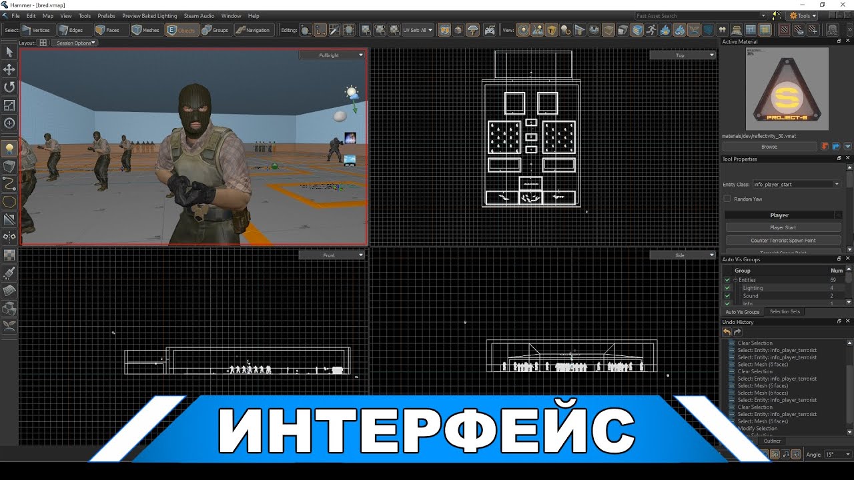Open the Side viewport dropdown
Viewport: 854px width, 480px height.
[682, 255]
